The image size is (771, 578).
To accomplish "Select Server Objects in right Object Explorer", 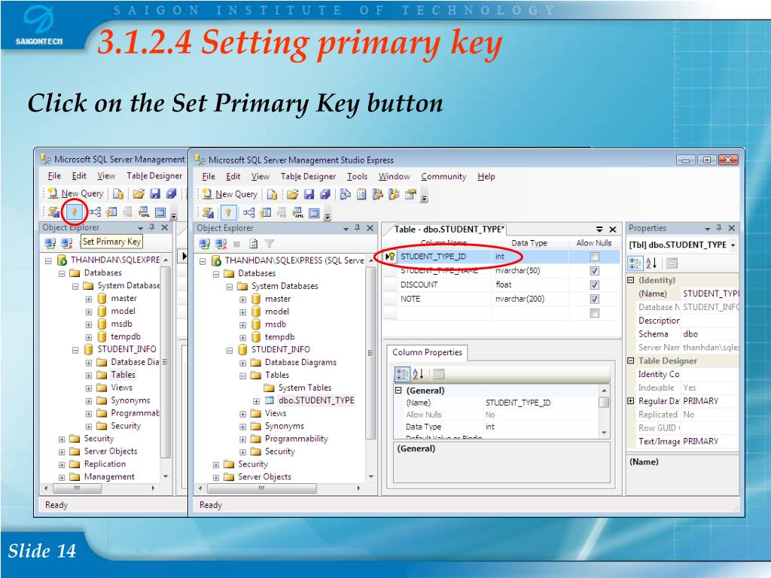I will pos(264,477).
